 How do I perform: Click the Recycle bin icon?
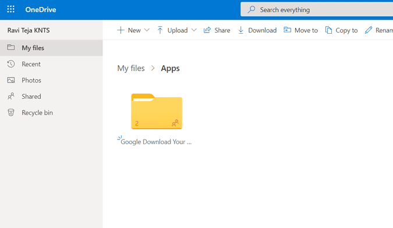[x=11, y=113]
